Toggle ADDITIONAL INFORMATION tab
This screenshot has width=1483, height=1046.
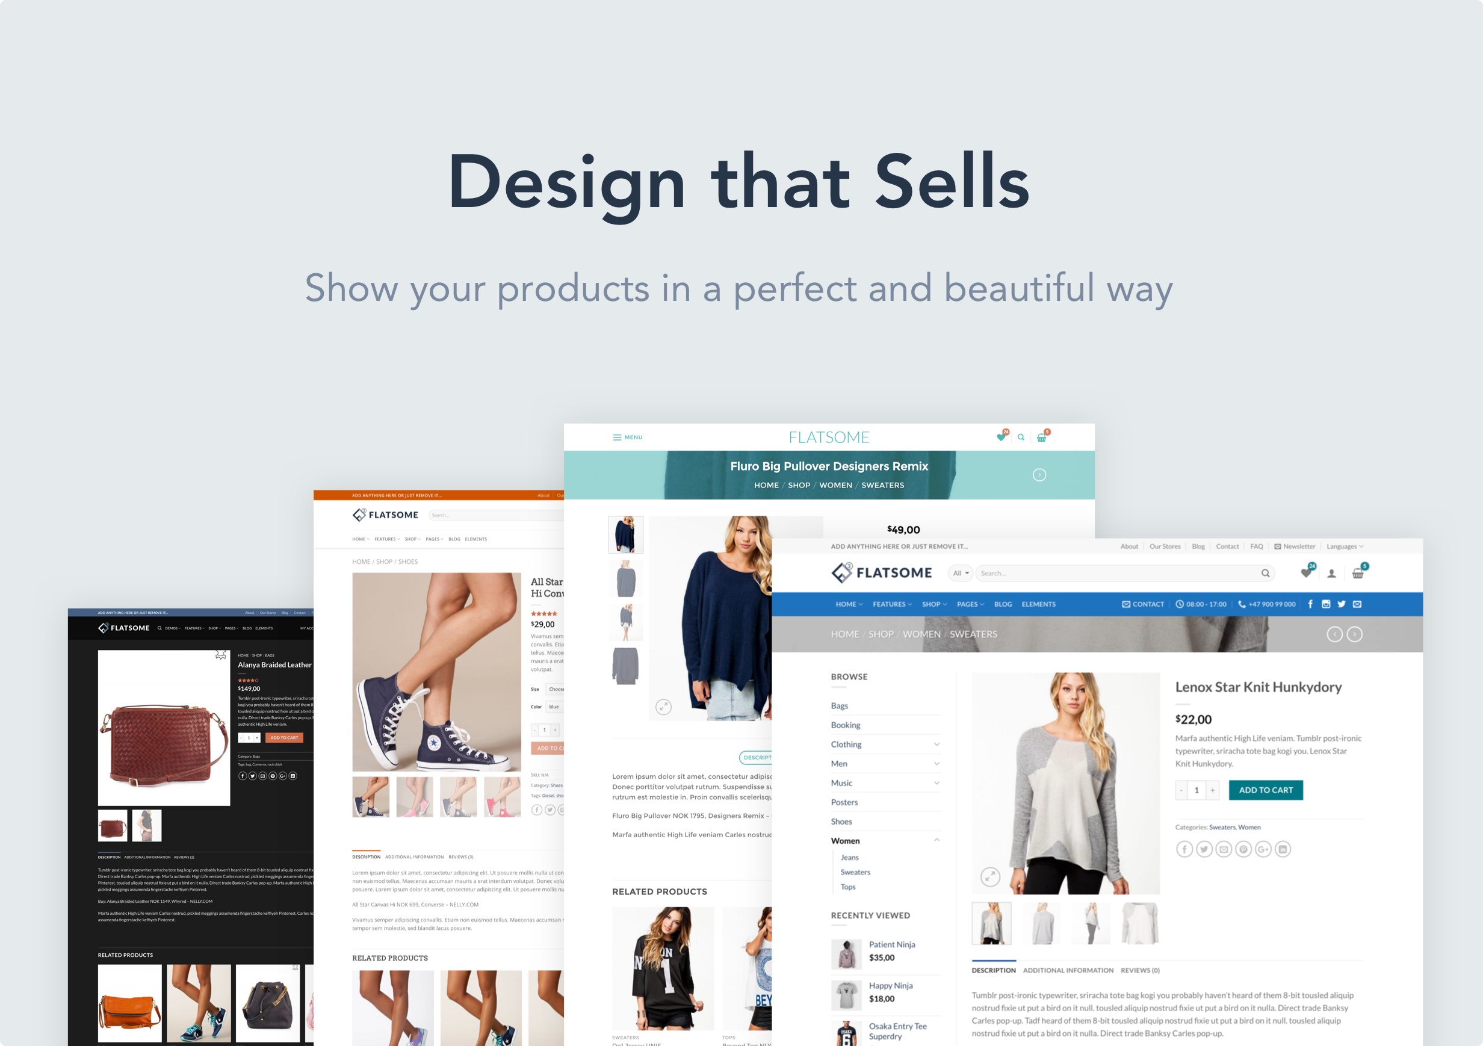coord(1081,965)
